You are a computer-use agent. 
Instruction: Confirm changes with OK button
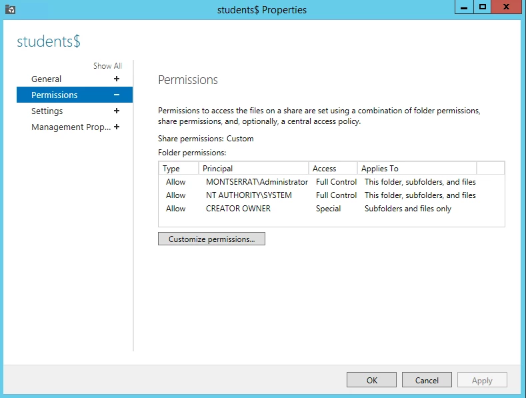[372, 380]
